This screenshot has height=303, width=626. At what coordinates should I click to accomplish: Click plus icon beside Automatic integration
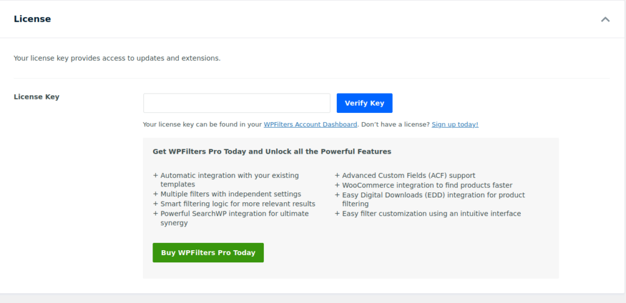point(156,175)
